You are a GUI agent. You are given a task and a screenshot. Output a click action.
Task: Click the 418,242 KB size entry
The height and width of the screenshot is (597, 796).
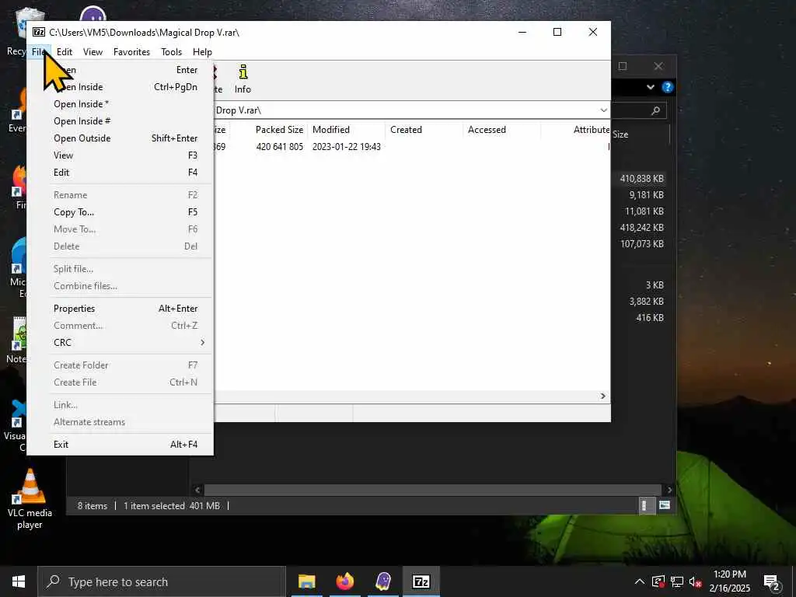[641, 228]
